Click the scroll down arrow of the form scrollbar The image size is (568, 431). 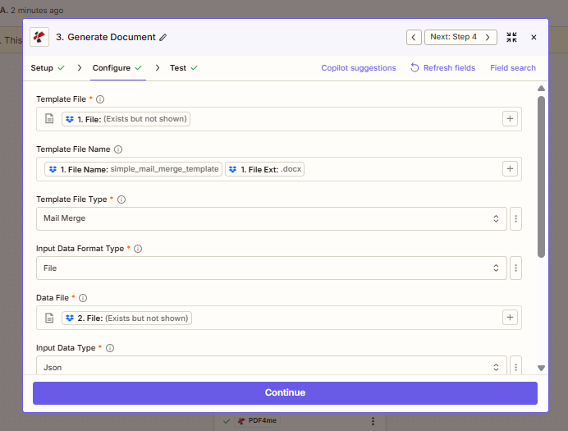click(x=541, y=368)
